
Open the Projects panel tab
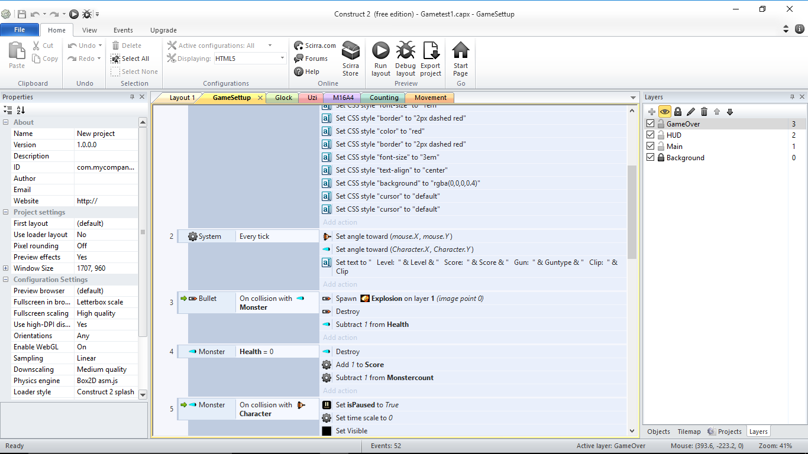pyautogui.click(x=725, y=432)
